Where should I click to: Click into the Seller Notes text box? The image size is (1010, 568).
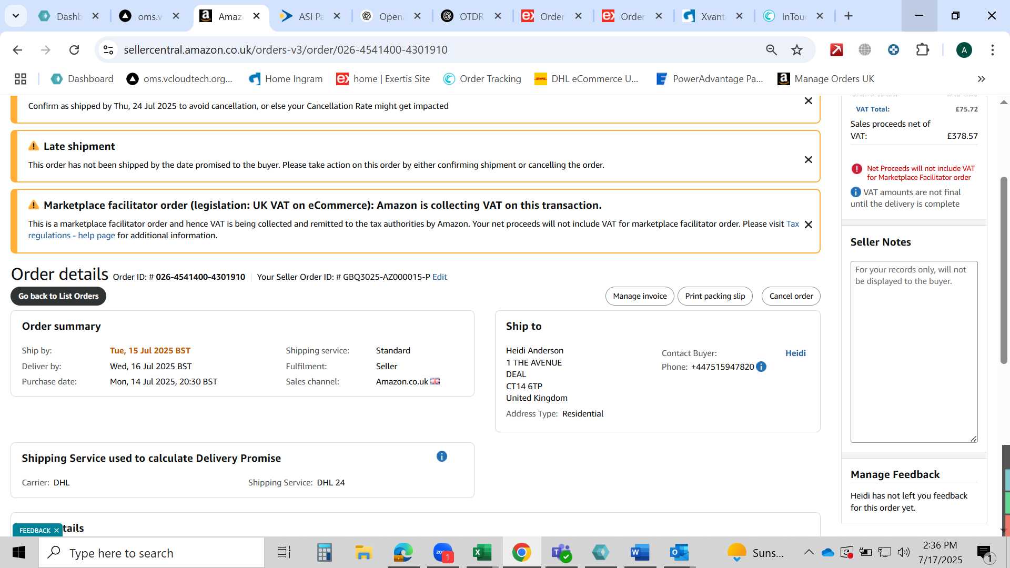pos(914,351)
